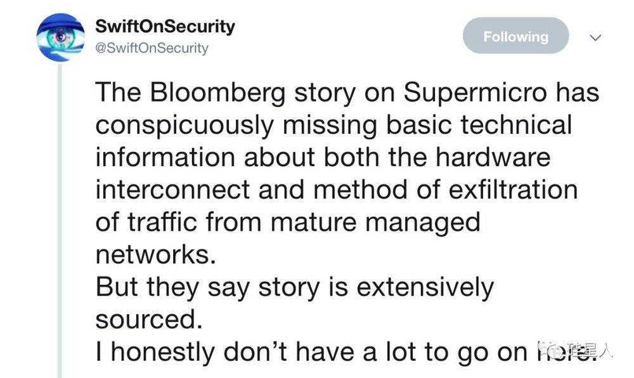
Task: Expand the tweet options chevron
Action: tap(595, 37)
